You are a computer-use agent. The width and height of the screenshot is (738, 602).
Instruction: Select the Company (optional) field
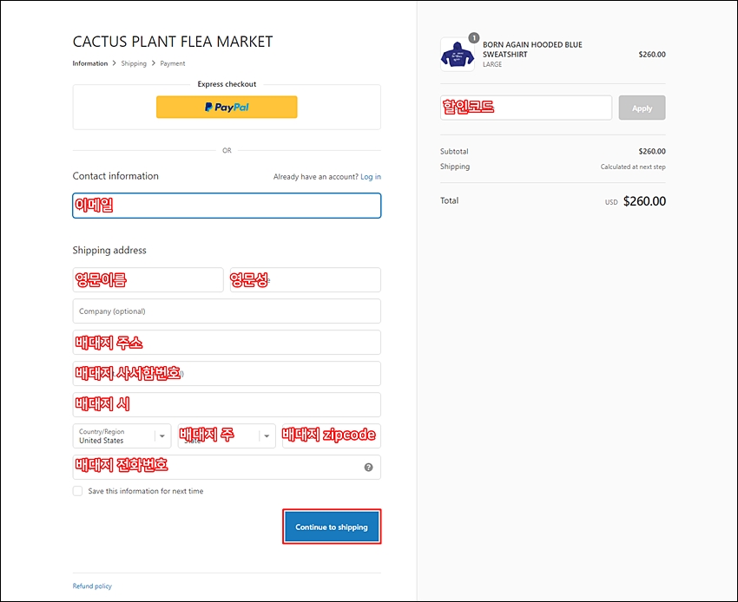pyautogui.click(x=227, y=311)
